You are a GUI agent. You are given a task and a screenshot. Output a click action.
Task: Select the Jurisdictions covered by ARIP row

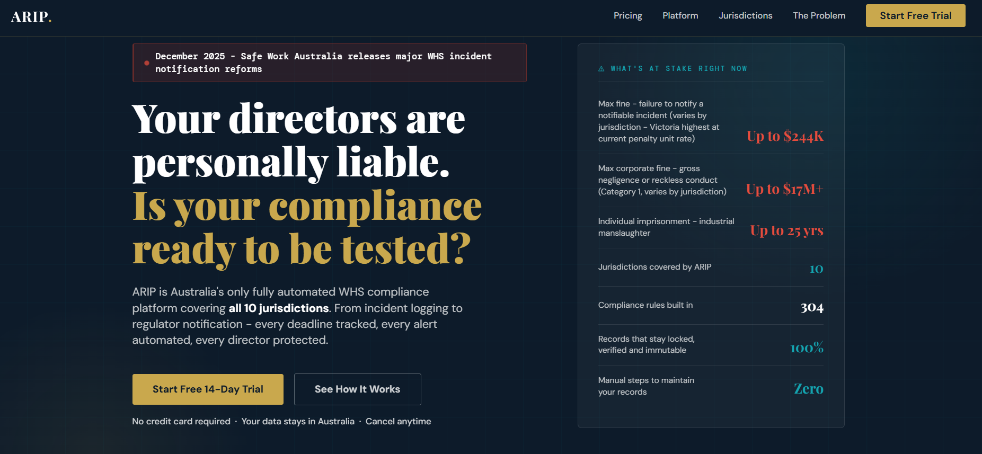click(711, 268)
